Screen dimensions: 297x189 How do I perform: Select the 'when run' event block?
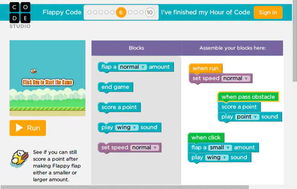tap(205, 68)
